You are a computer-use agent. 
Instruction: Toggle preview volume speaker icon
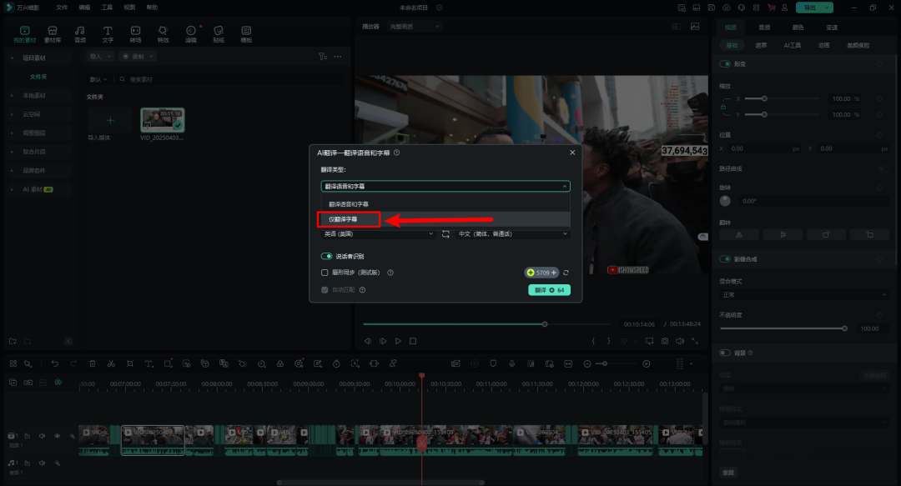click(680, 341)
